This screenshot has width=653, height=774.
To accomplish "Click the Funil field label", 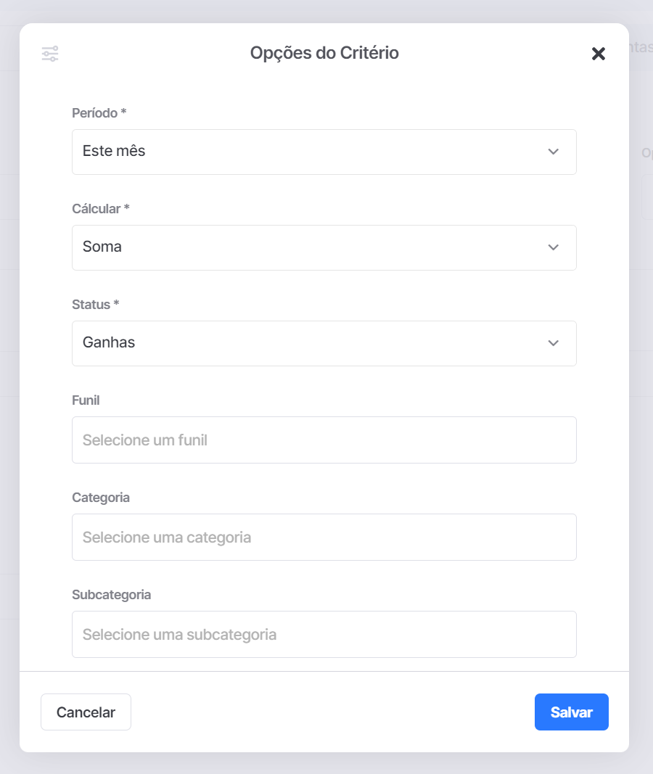I will click(86, 400).
